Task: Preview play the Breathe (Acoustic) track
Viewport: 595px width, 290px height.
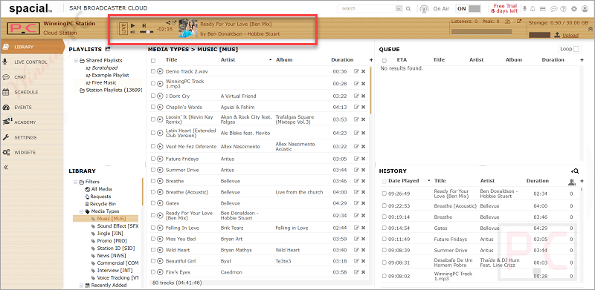Action: pos(160,192)
